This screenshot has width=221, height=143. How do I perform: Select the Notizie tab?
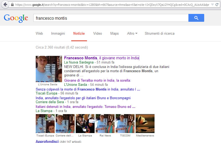pyautogui.click(x=79, y=33)
